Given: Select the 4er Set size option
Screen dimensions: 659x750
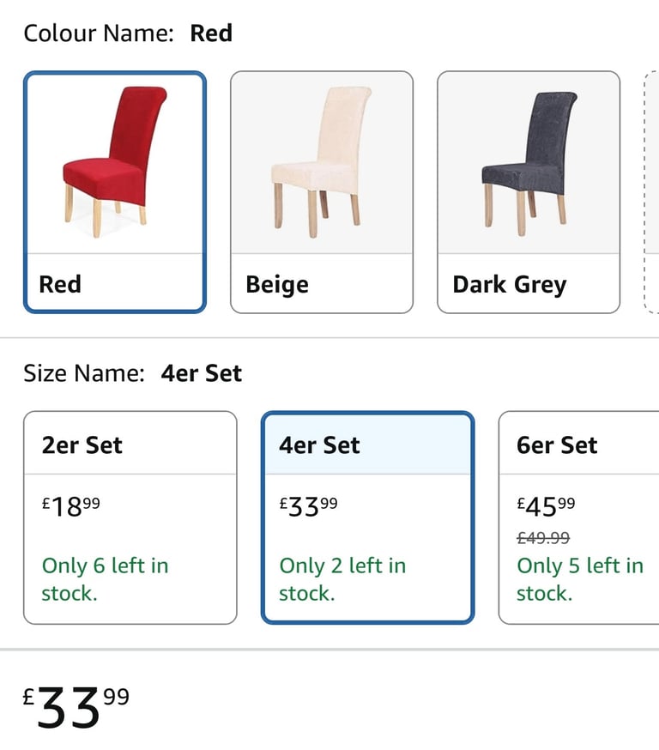Looking at the screenshot, I should click(x=368, y=517).
